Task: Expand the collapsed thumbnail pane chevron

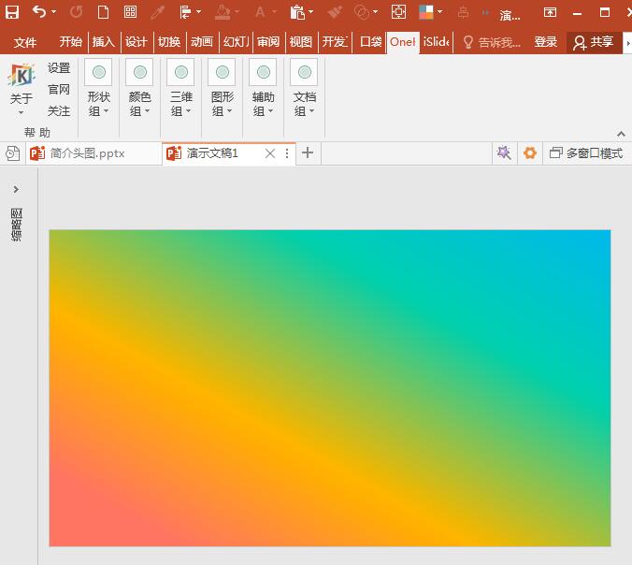Action: 16,190
